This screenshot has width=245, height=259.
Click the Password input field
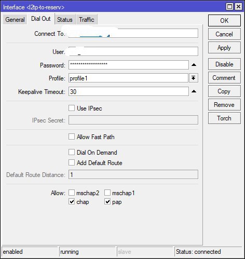129,65
